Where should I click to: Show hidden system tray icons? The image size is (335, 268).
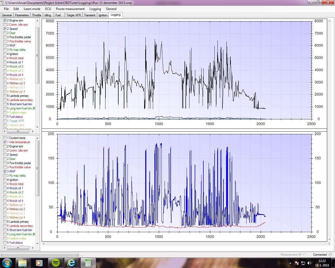coord(290,263)
